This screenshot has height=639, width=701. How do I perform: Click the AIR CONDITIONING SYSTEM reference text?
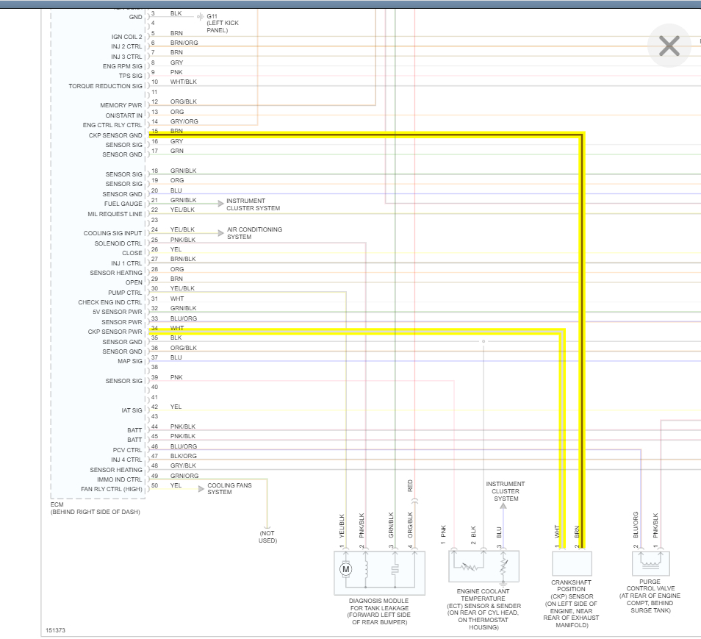(x=254, y=233)
